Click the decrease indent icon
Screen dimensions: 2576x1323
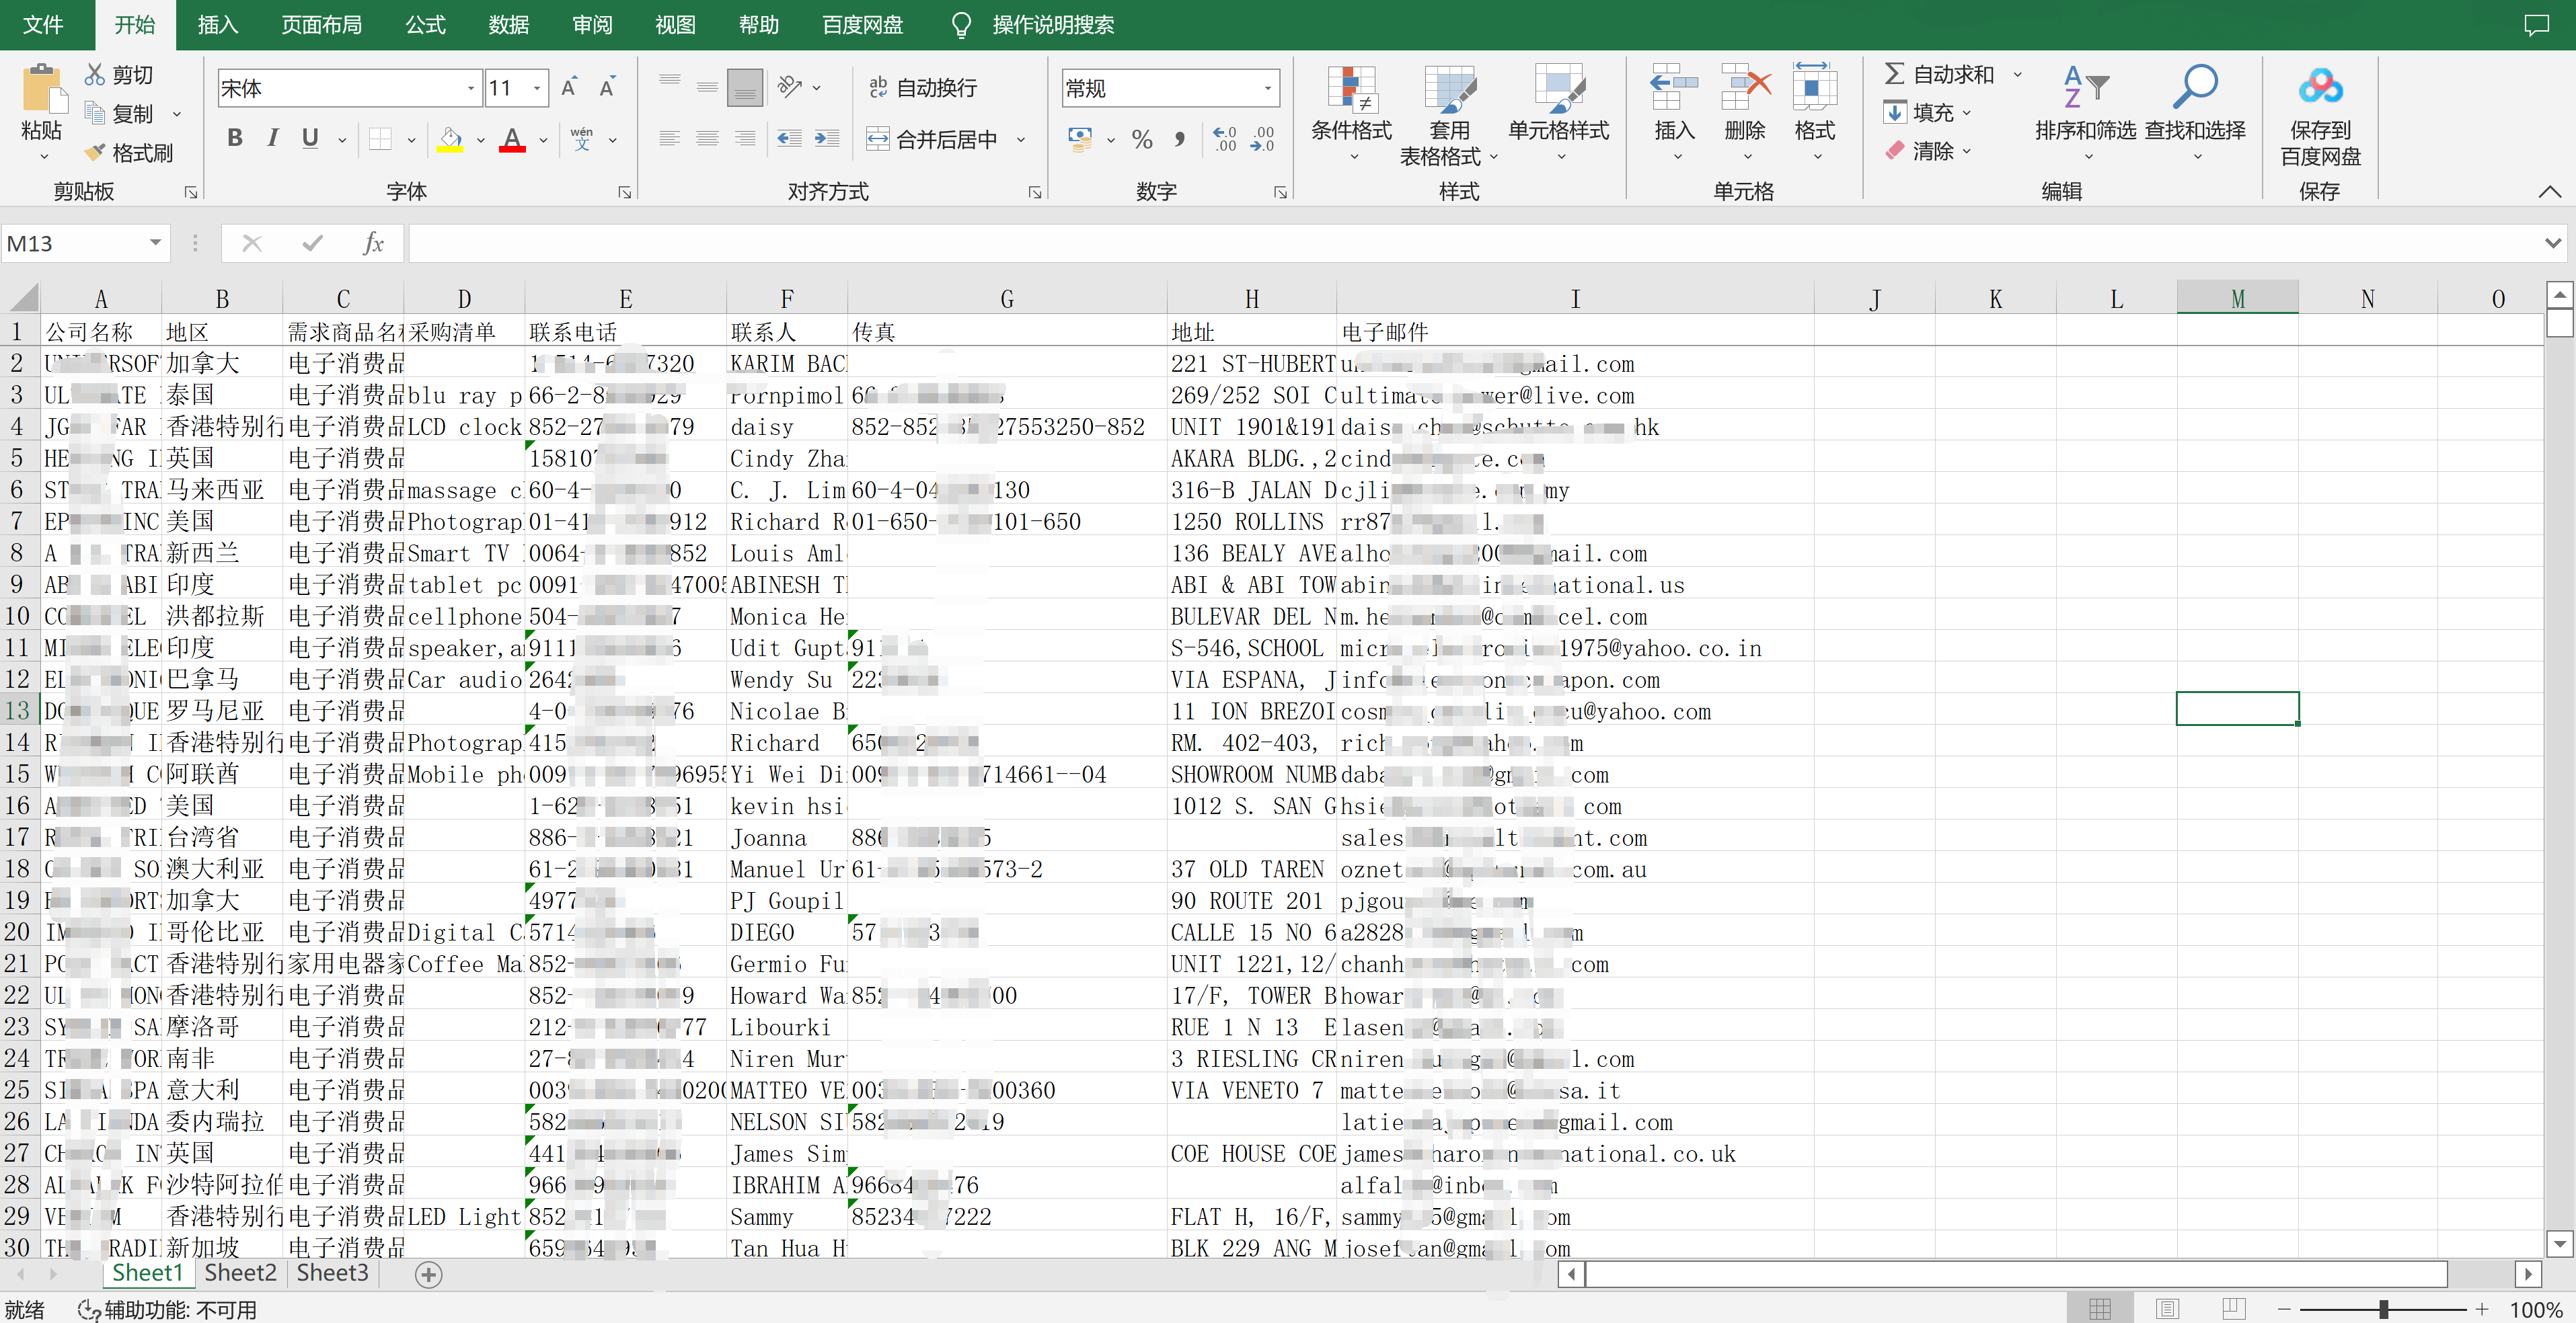(789, 139)
